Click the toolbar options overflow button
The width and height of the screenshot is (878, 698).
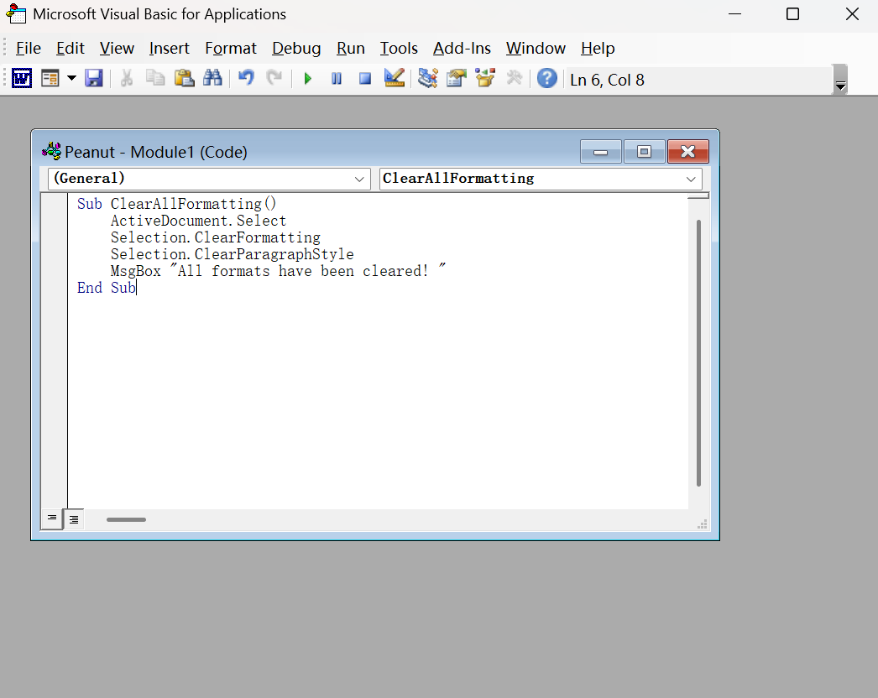[840, 82]
